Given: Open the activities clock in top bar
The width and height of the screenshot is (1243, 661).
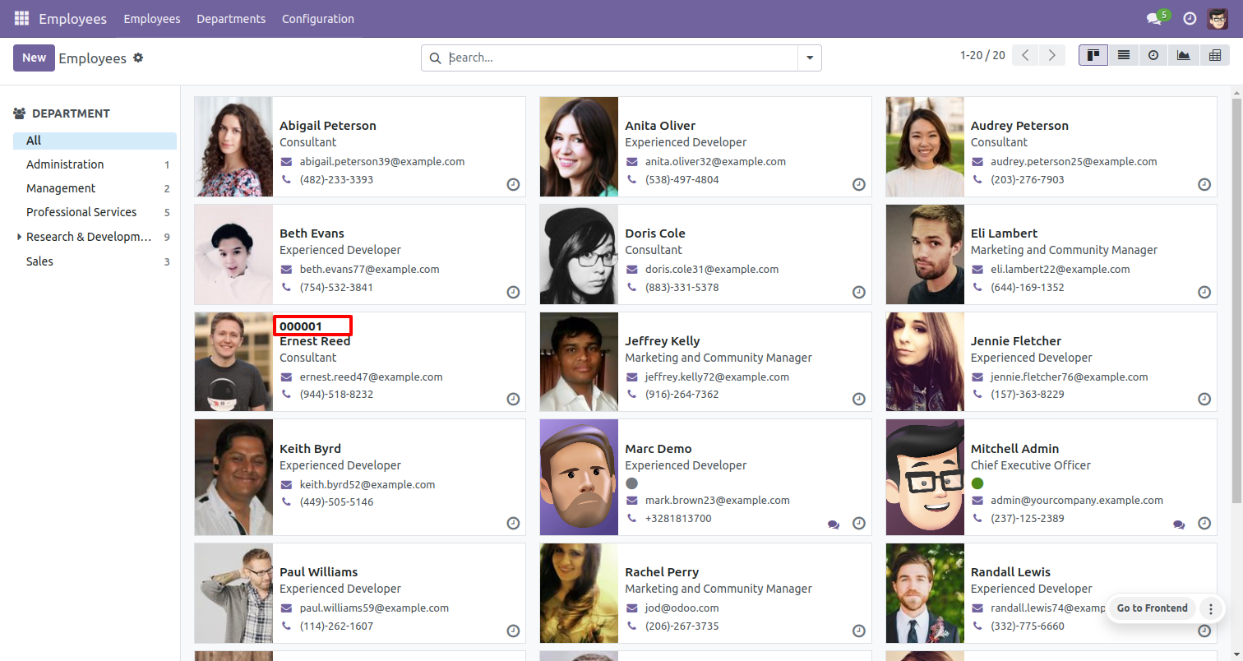Looking at the screenshot, I should point(1189,19).
